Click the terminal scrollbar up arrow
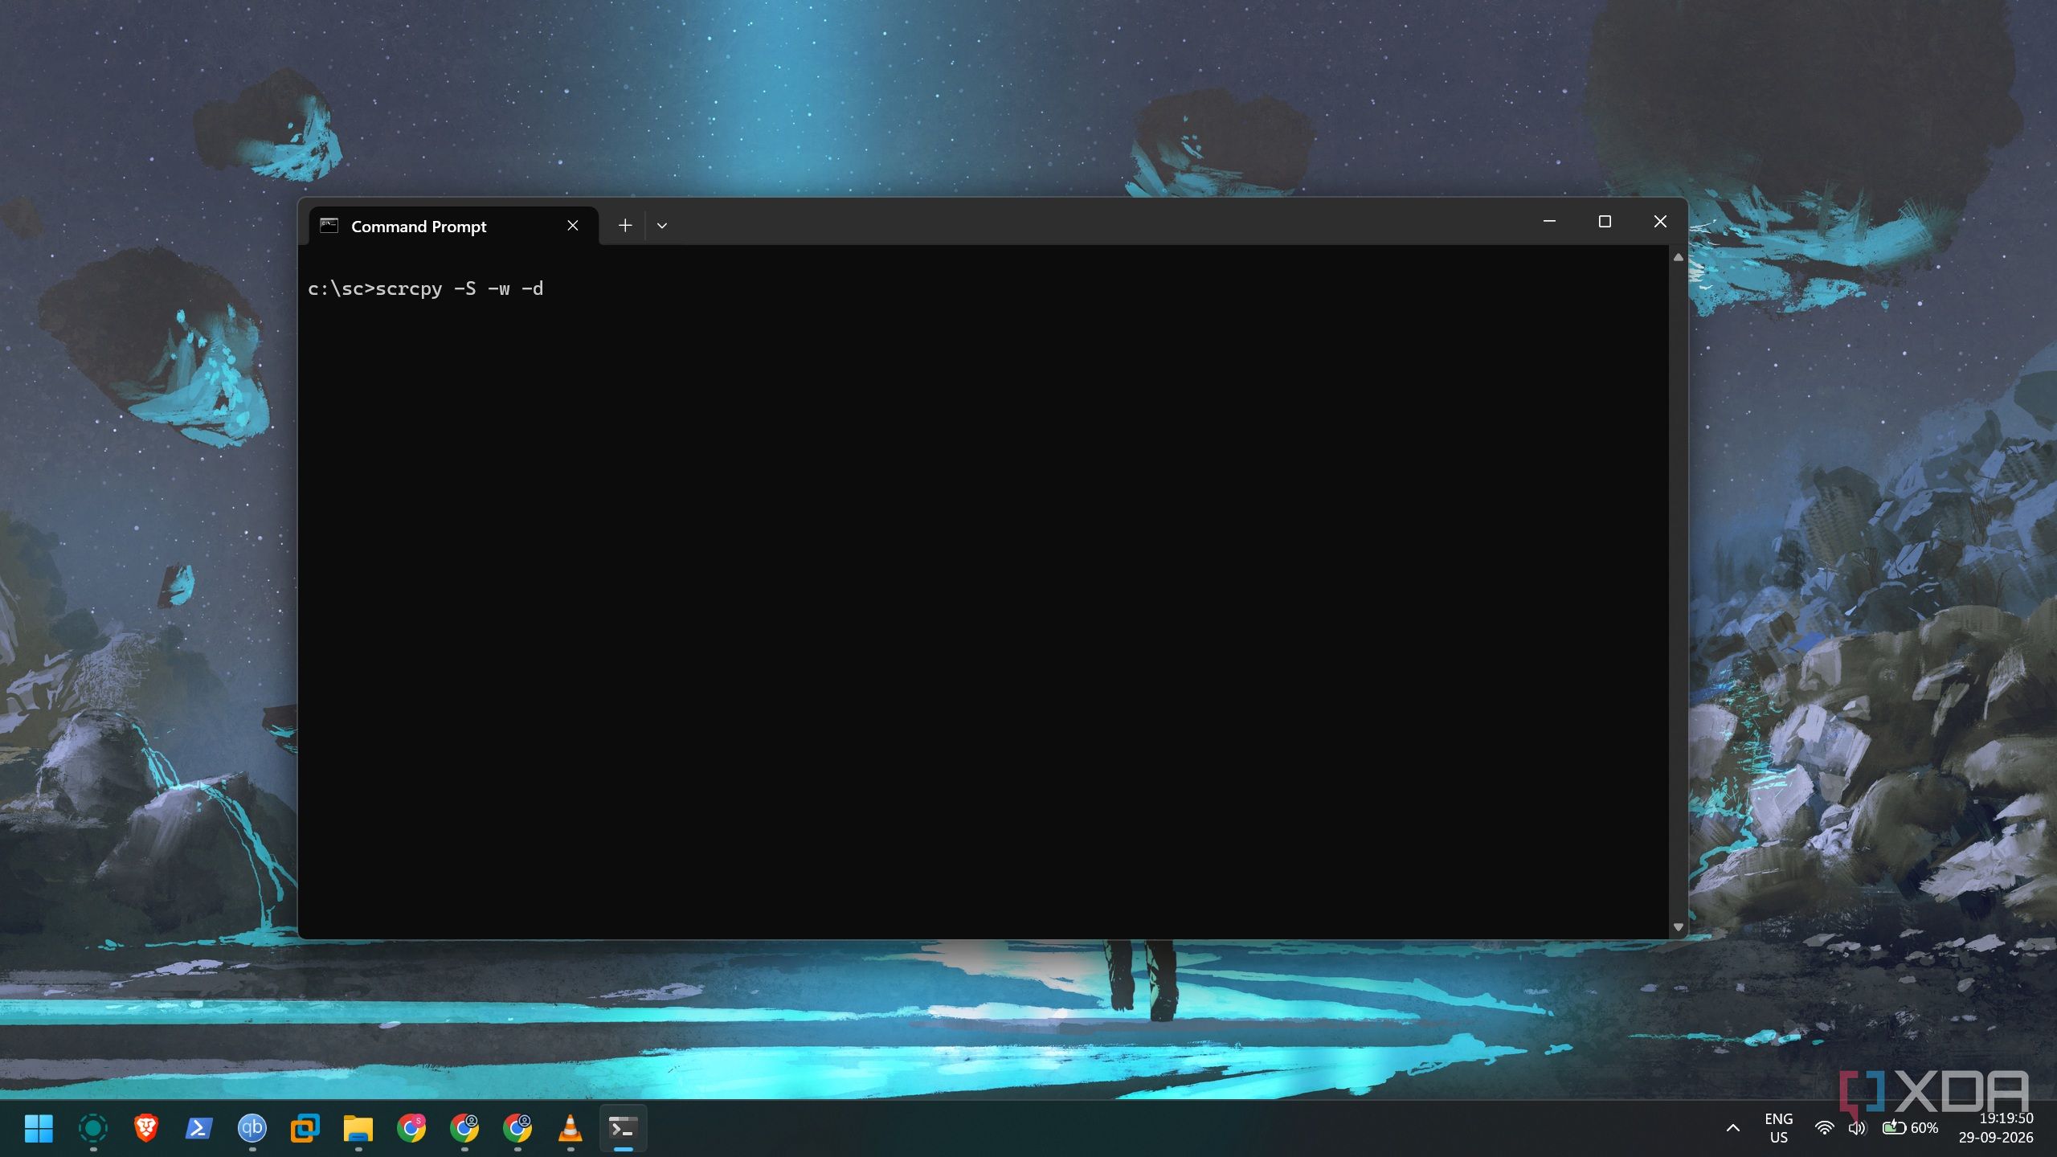 [x=1678, y=258]
